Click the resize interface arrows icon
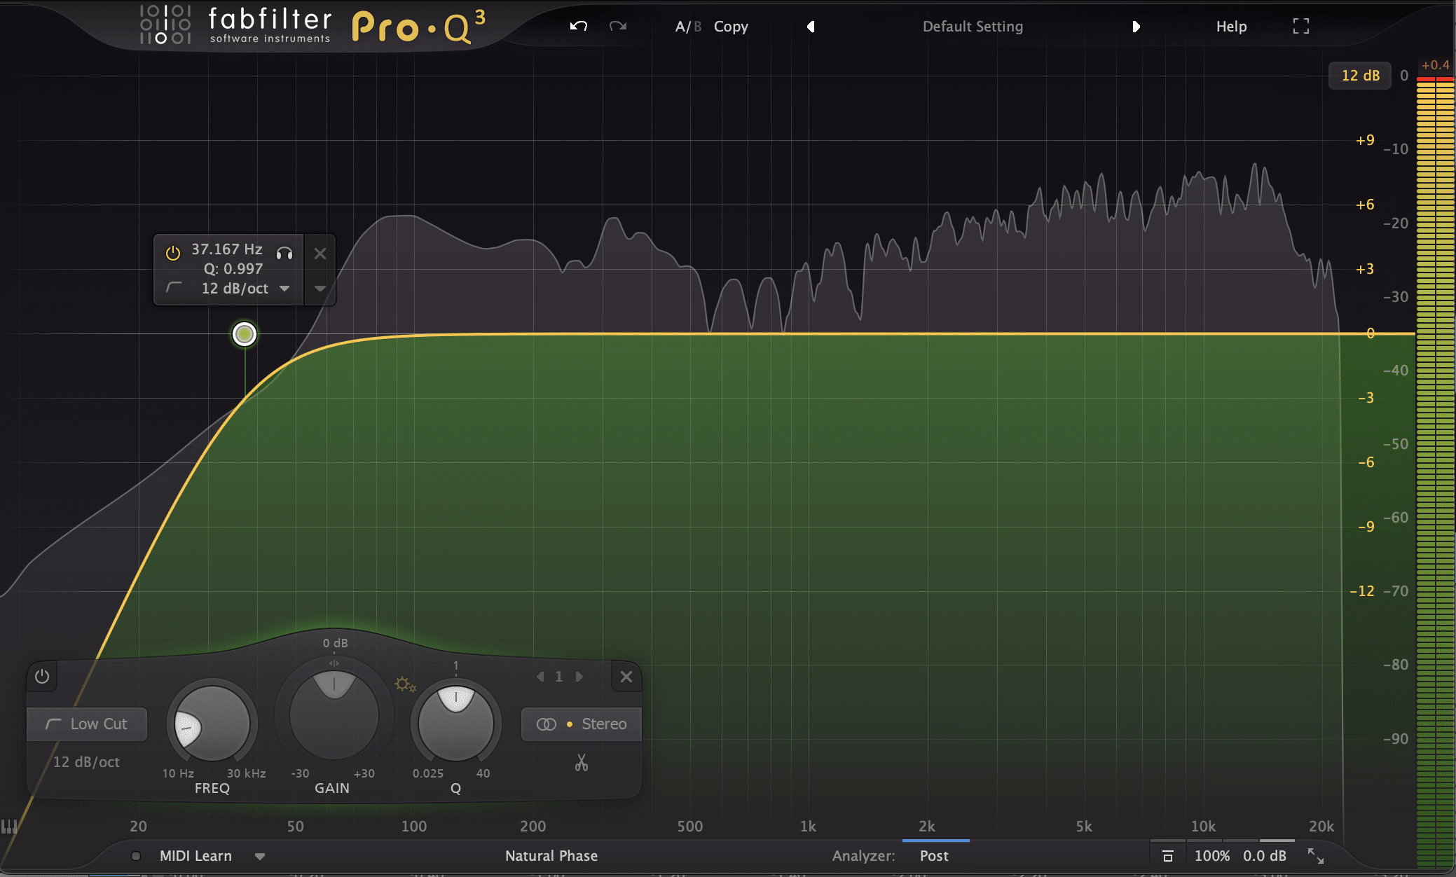 tap(1316, 855)
